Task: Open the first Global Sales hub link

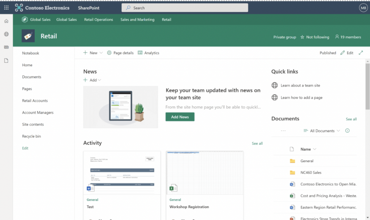Action: click(40, 20)
